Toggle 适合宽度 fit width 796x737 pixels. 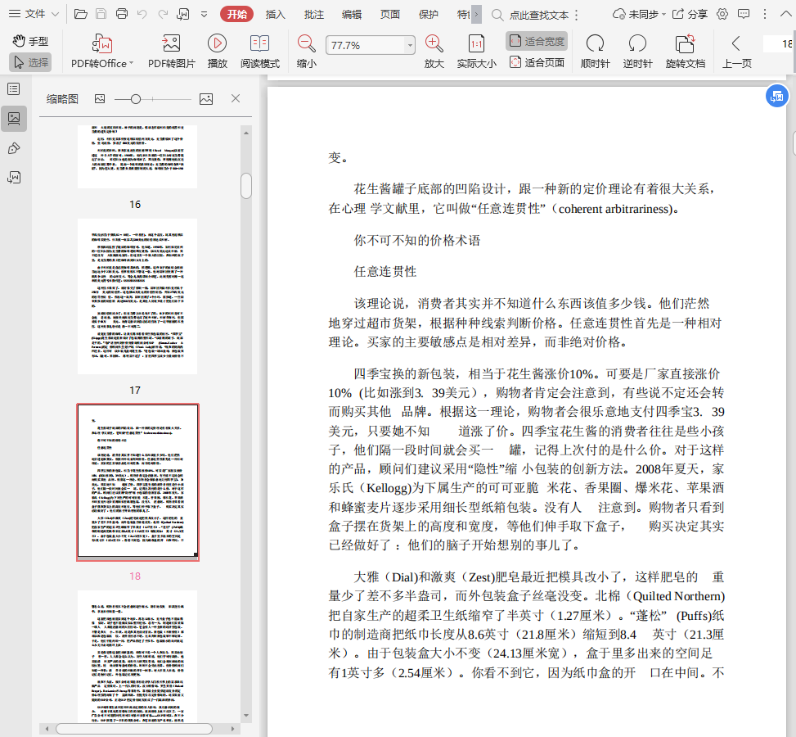(537, 41)
